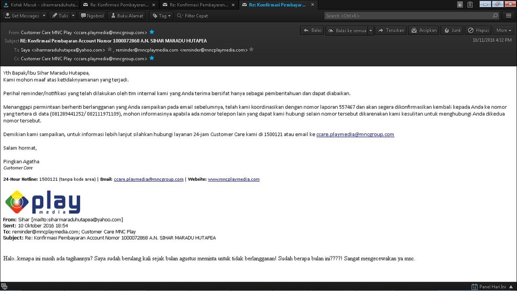Image resolution: width=517 pixels, height=291 pixels.
Task: Click the date 10/11/2016 4:32 PM
Action: tap(492, 40)
